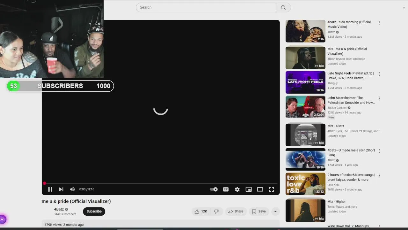
Task: Open 'Mix - Higher' thumbnail
Action: click(305, 211)
